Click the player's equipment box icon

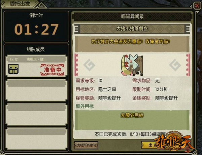click(13, 69)
